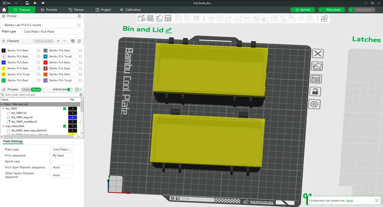Toggle the Advanced switch off
This screenshot has height=207, width=383.
70,90
